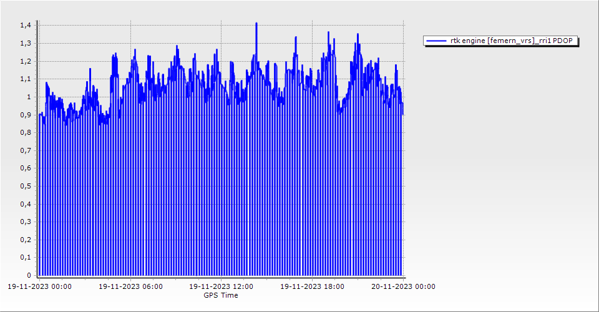Click the '1,2' y-axis tick label

[25, 61]
